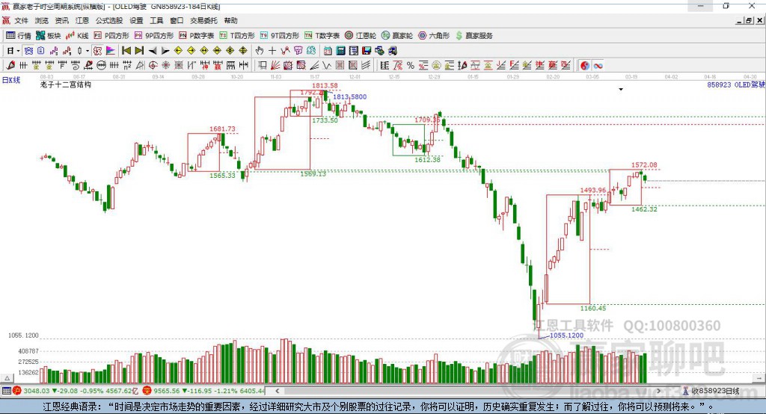Open the 行情 quotes view
766x414 pixels.
pos(19,36)
